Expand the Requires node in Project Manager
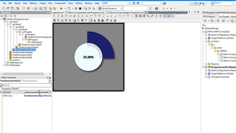The image size is (236, 133). coord(206,64)
